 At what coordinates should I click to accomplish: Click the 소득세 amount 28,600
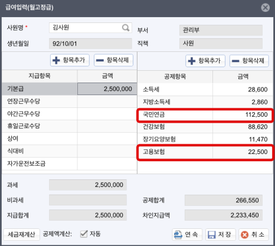(257, 90)
